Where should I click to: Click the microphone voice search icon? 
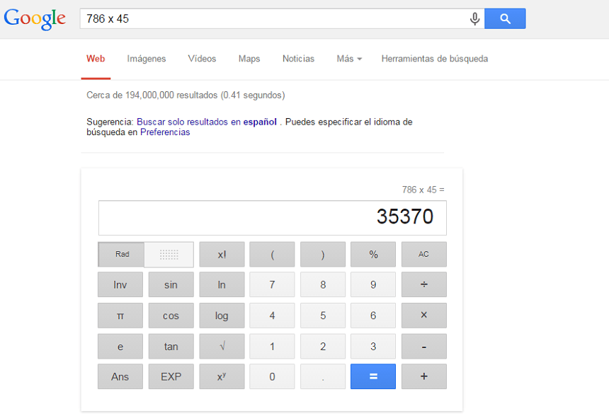(x=474, y=19)
